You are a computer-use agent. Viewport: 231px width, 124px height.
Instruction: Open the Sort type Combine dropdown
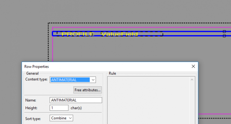click(61, 118)
